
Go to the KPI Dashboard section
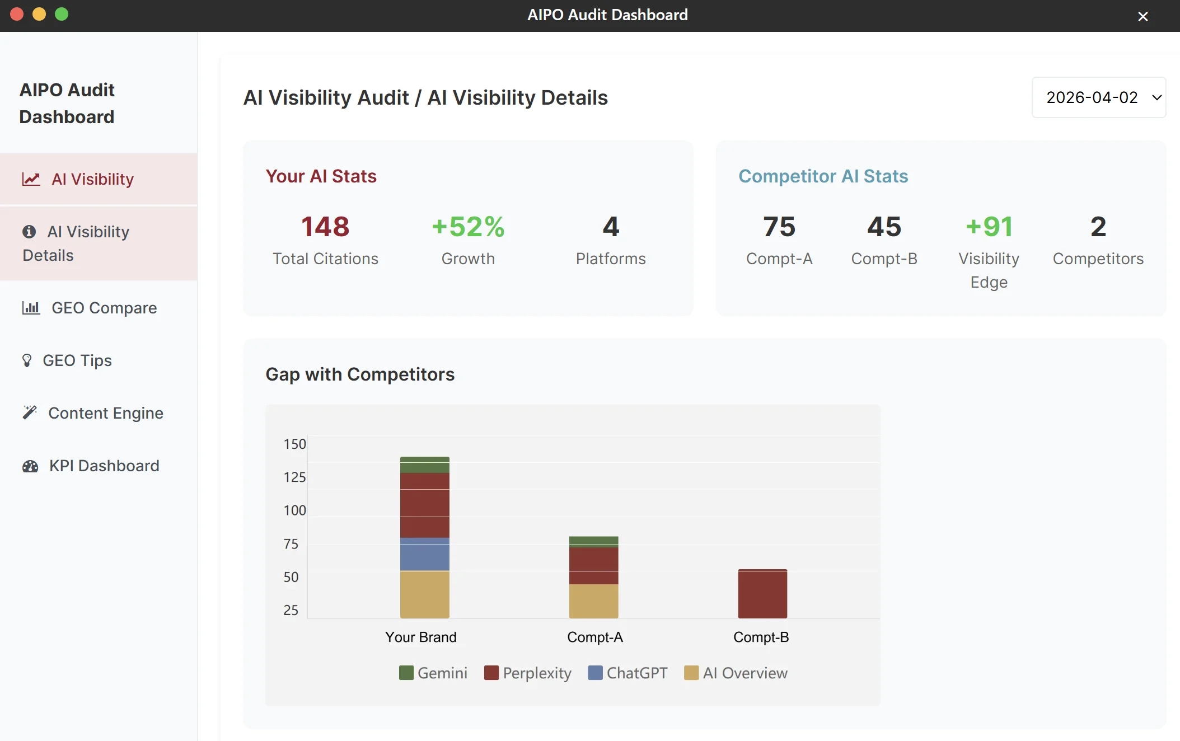pos(99,466)
